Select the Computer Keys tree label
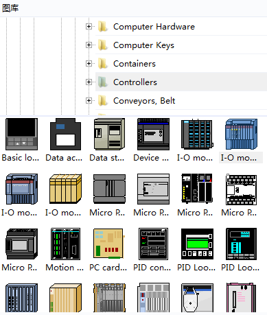 143,45
